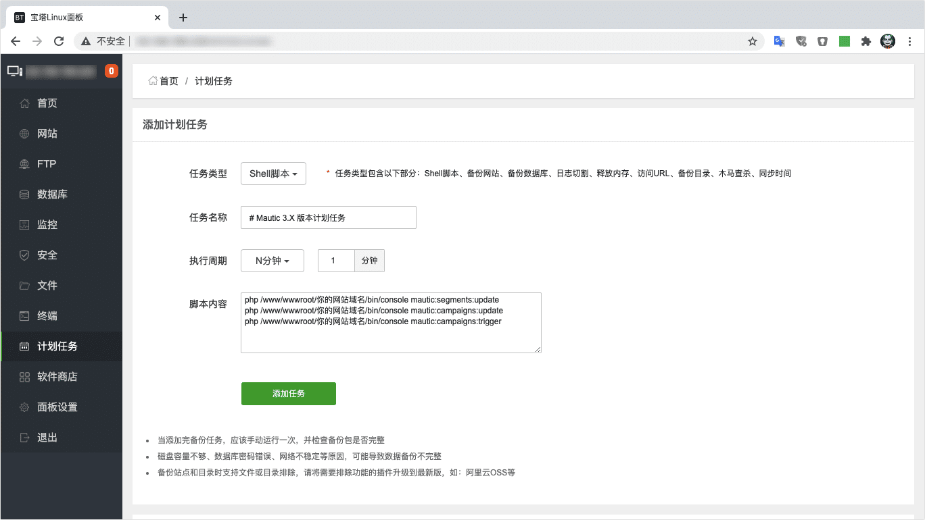Click the 当添加完备份任务 note line

pos(271,440)
